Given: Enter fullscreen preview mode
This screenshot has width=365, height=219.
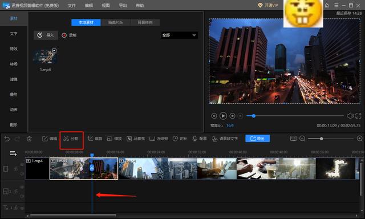Looking at the screenshot, I should [x=358, y=116].
